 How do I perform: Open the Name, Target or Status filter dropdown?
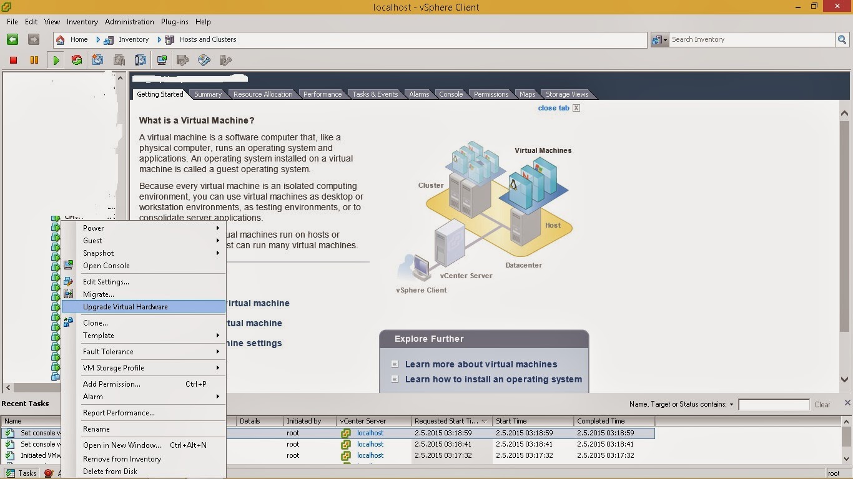[731, 404]
